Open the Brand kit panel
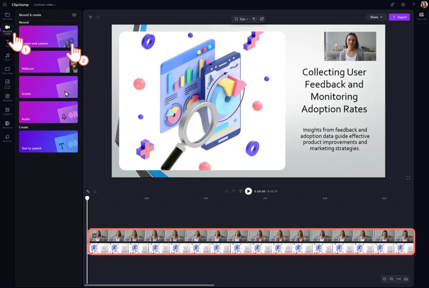This screenshot has height=288, width=429. pos(7,138)
